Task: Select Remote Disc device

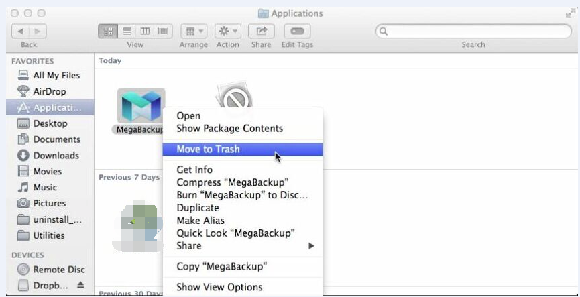Action: (x=50, y=270)
